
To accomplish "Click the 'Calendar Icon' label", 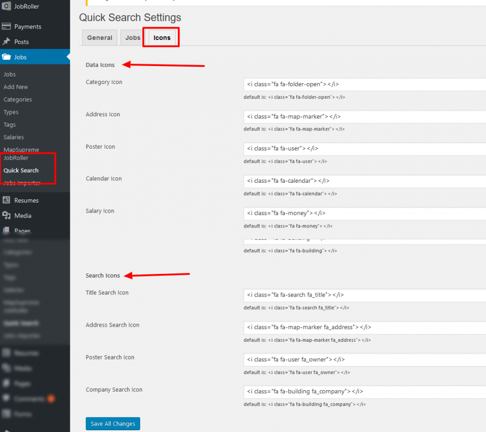I will pos(104,178).
